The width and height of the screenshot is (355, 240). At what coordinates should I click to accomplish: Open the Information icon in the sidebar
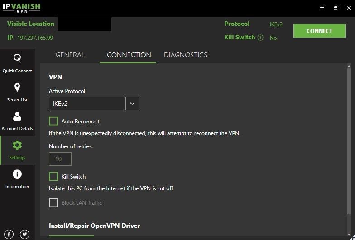point(17,174)
